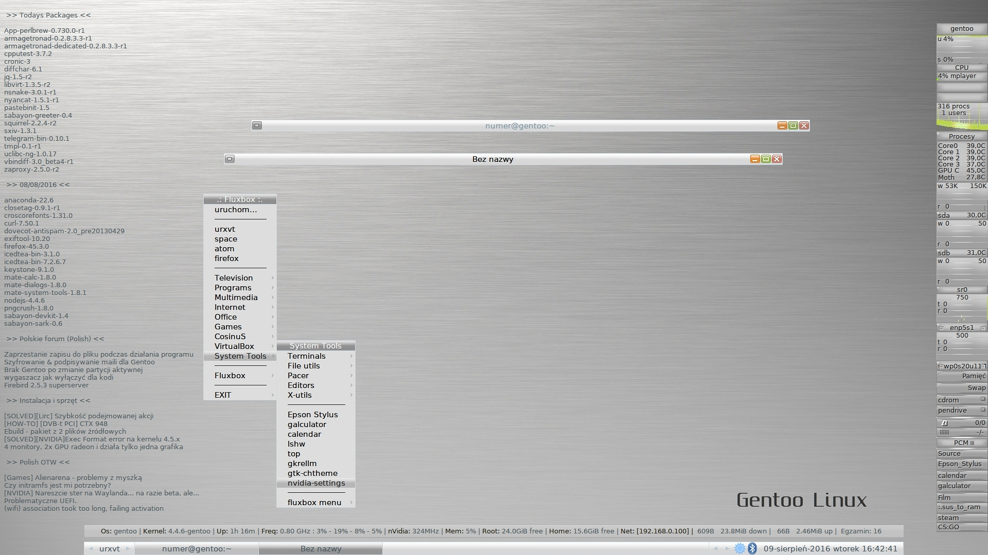Click right indicator button of enp5s1 panel
988x555 pixels.
click(x=983, y=328)
